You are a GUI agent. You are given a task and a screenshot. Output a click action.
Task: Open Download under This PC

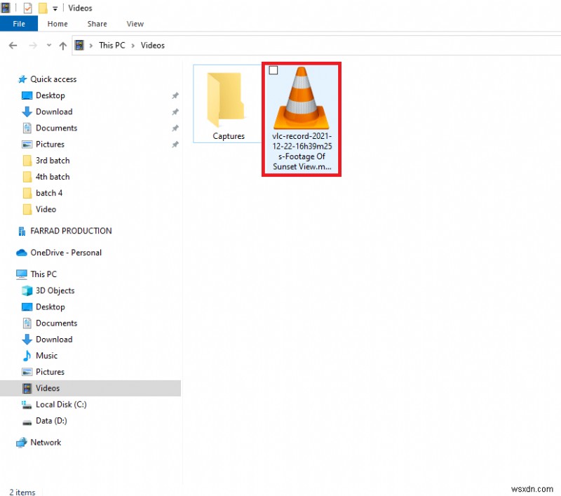[54, 340]
